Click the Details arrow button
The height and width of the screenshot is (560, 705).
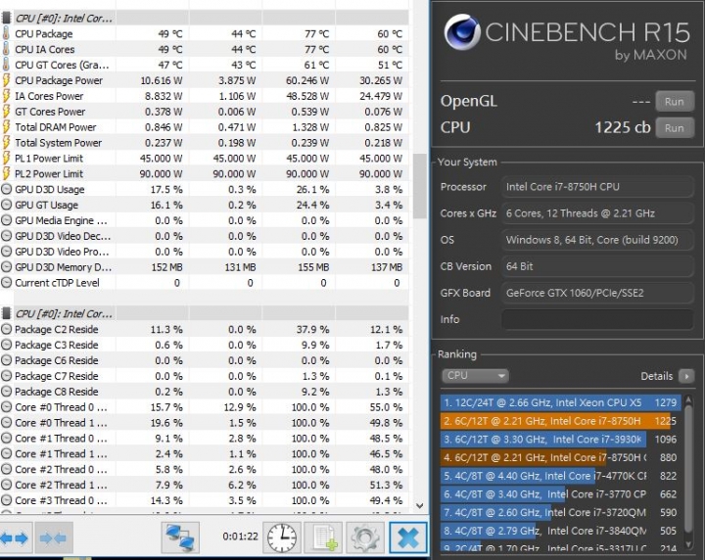[686, 376]
